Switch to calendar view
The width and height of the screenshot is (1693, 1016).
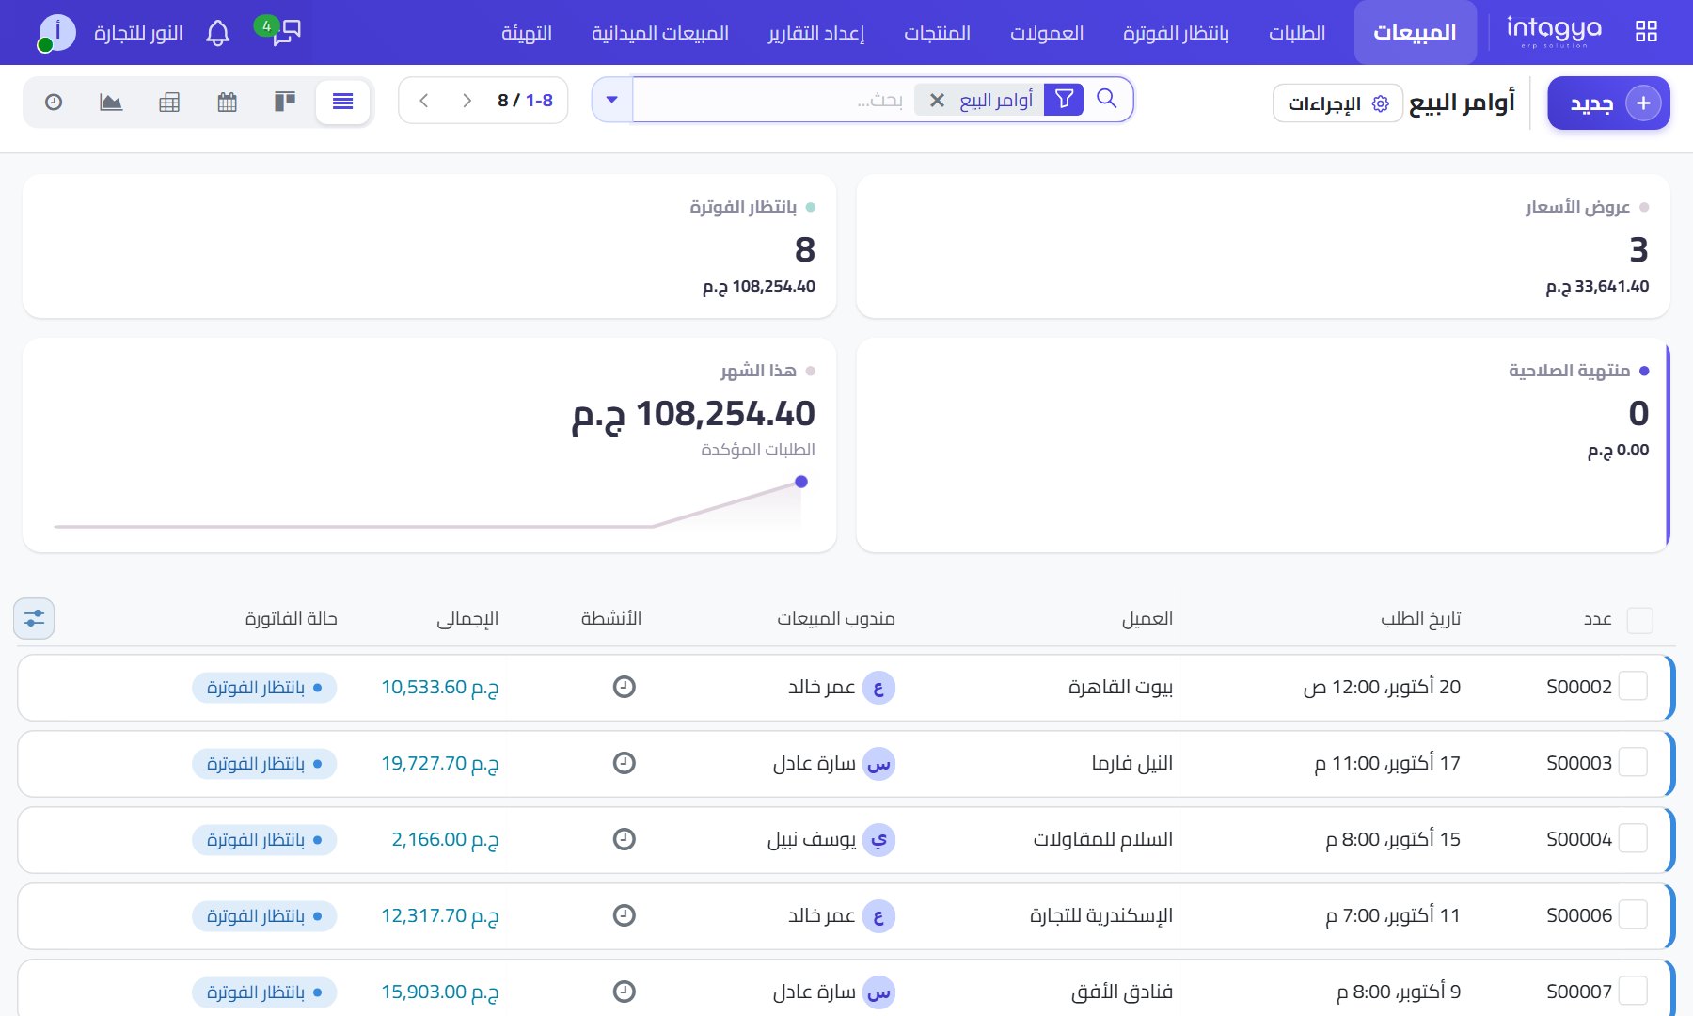pyautogui.click(x=227, y=102)
